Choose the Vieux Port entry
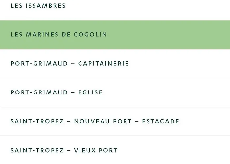 pos(115,150)
